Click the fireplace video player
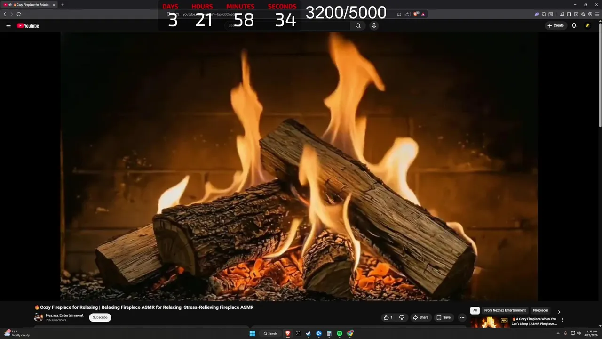Image resolution: width=602 pixels, height=339 pixels. click(299, 166)
